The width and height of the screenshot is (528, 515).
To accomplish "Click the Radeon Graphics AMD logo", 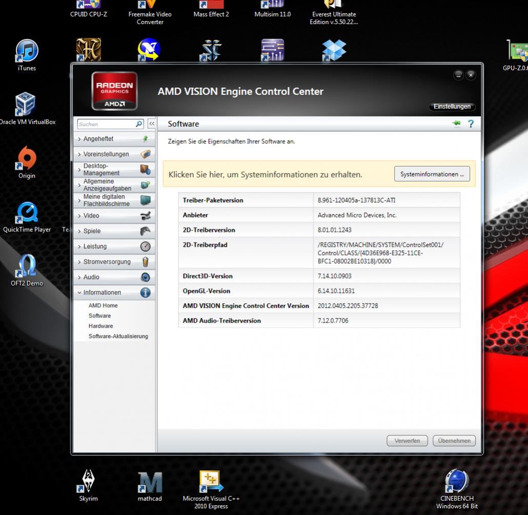I will [x=114, y=91].
